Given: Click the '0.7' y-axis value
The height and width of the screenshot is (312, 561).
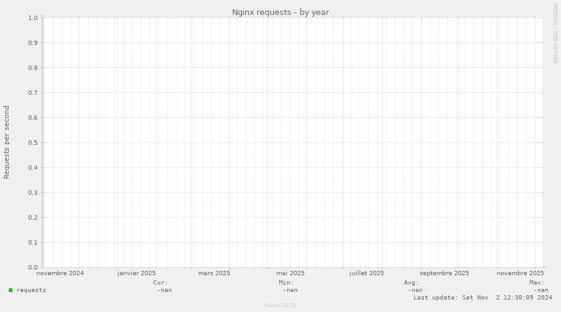Looking at the screenshot, I should click(x=33, y=93).
